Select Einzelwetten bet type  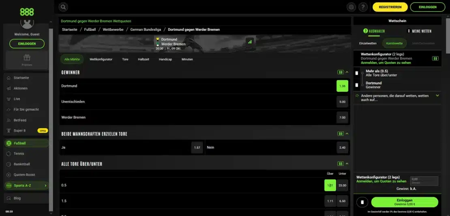(x=368, y=43)
